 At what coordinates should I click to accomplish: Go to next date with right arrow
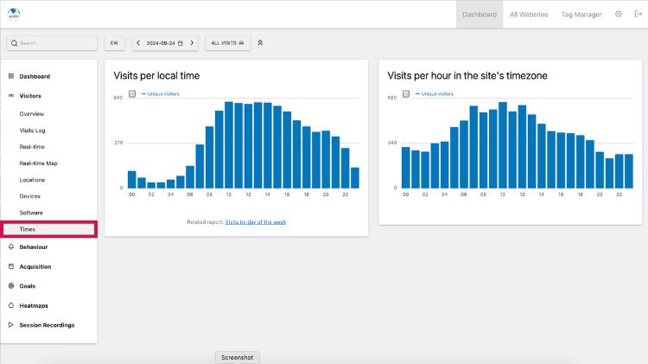click(192, 42)
